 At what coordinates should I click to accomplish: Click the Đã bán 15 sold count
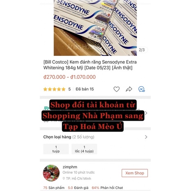click(85, 89)
